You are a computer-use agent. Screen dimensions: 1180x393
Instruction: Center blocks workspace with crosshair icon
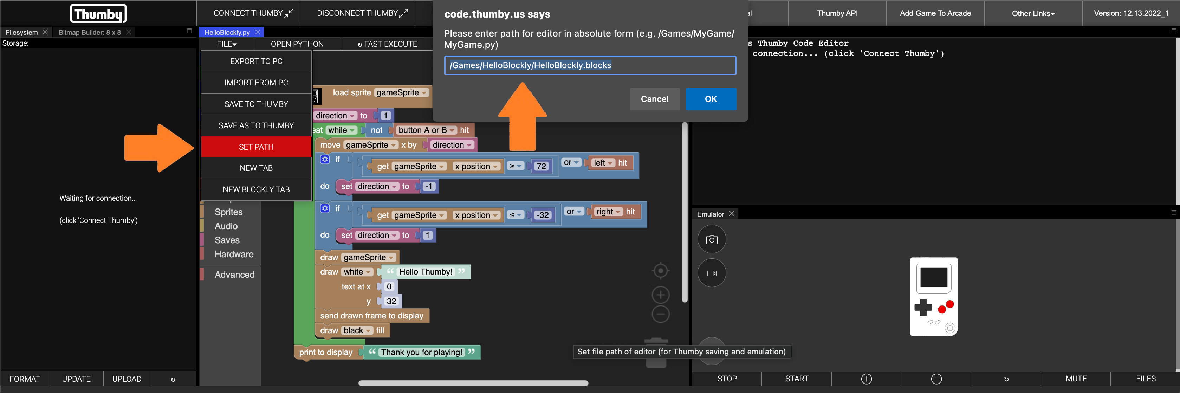[660, 271]
